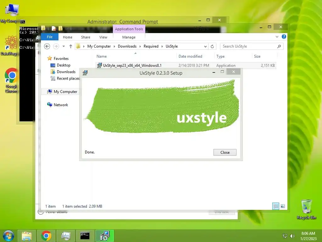This screenshot has width=322, height=242.
Task: Sort by the Date modified column header
Action: pyautogui.click(x=190, y=56)
